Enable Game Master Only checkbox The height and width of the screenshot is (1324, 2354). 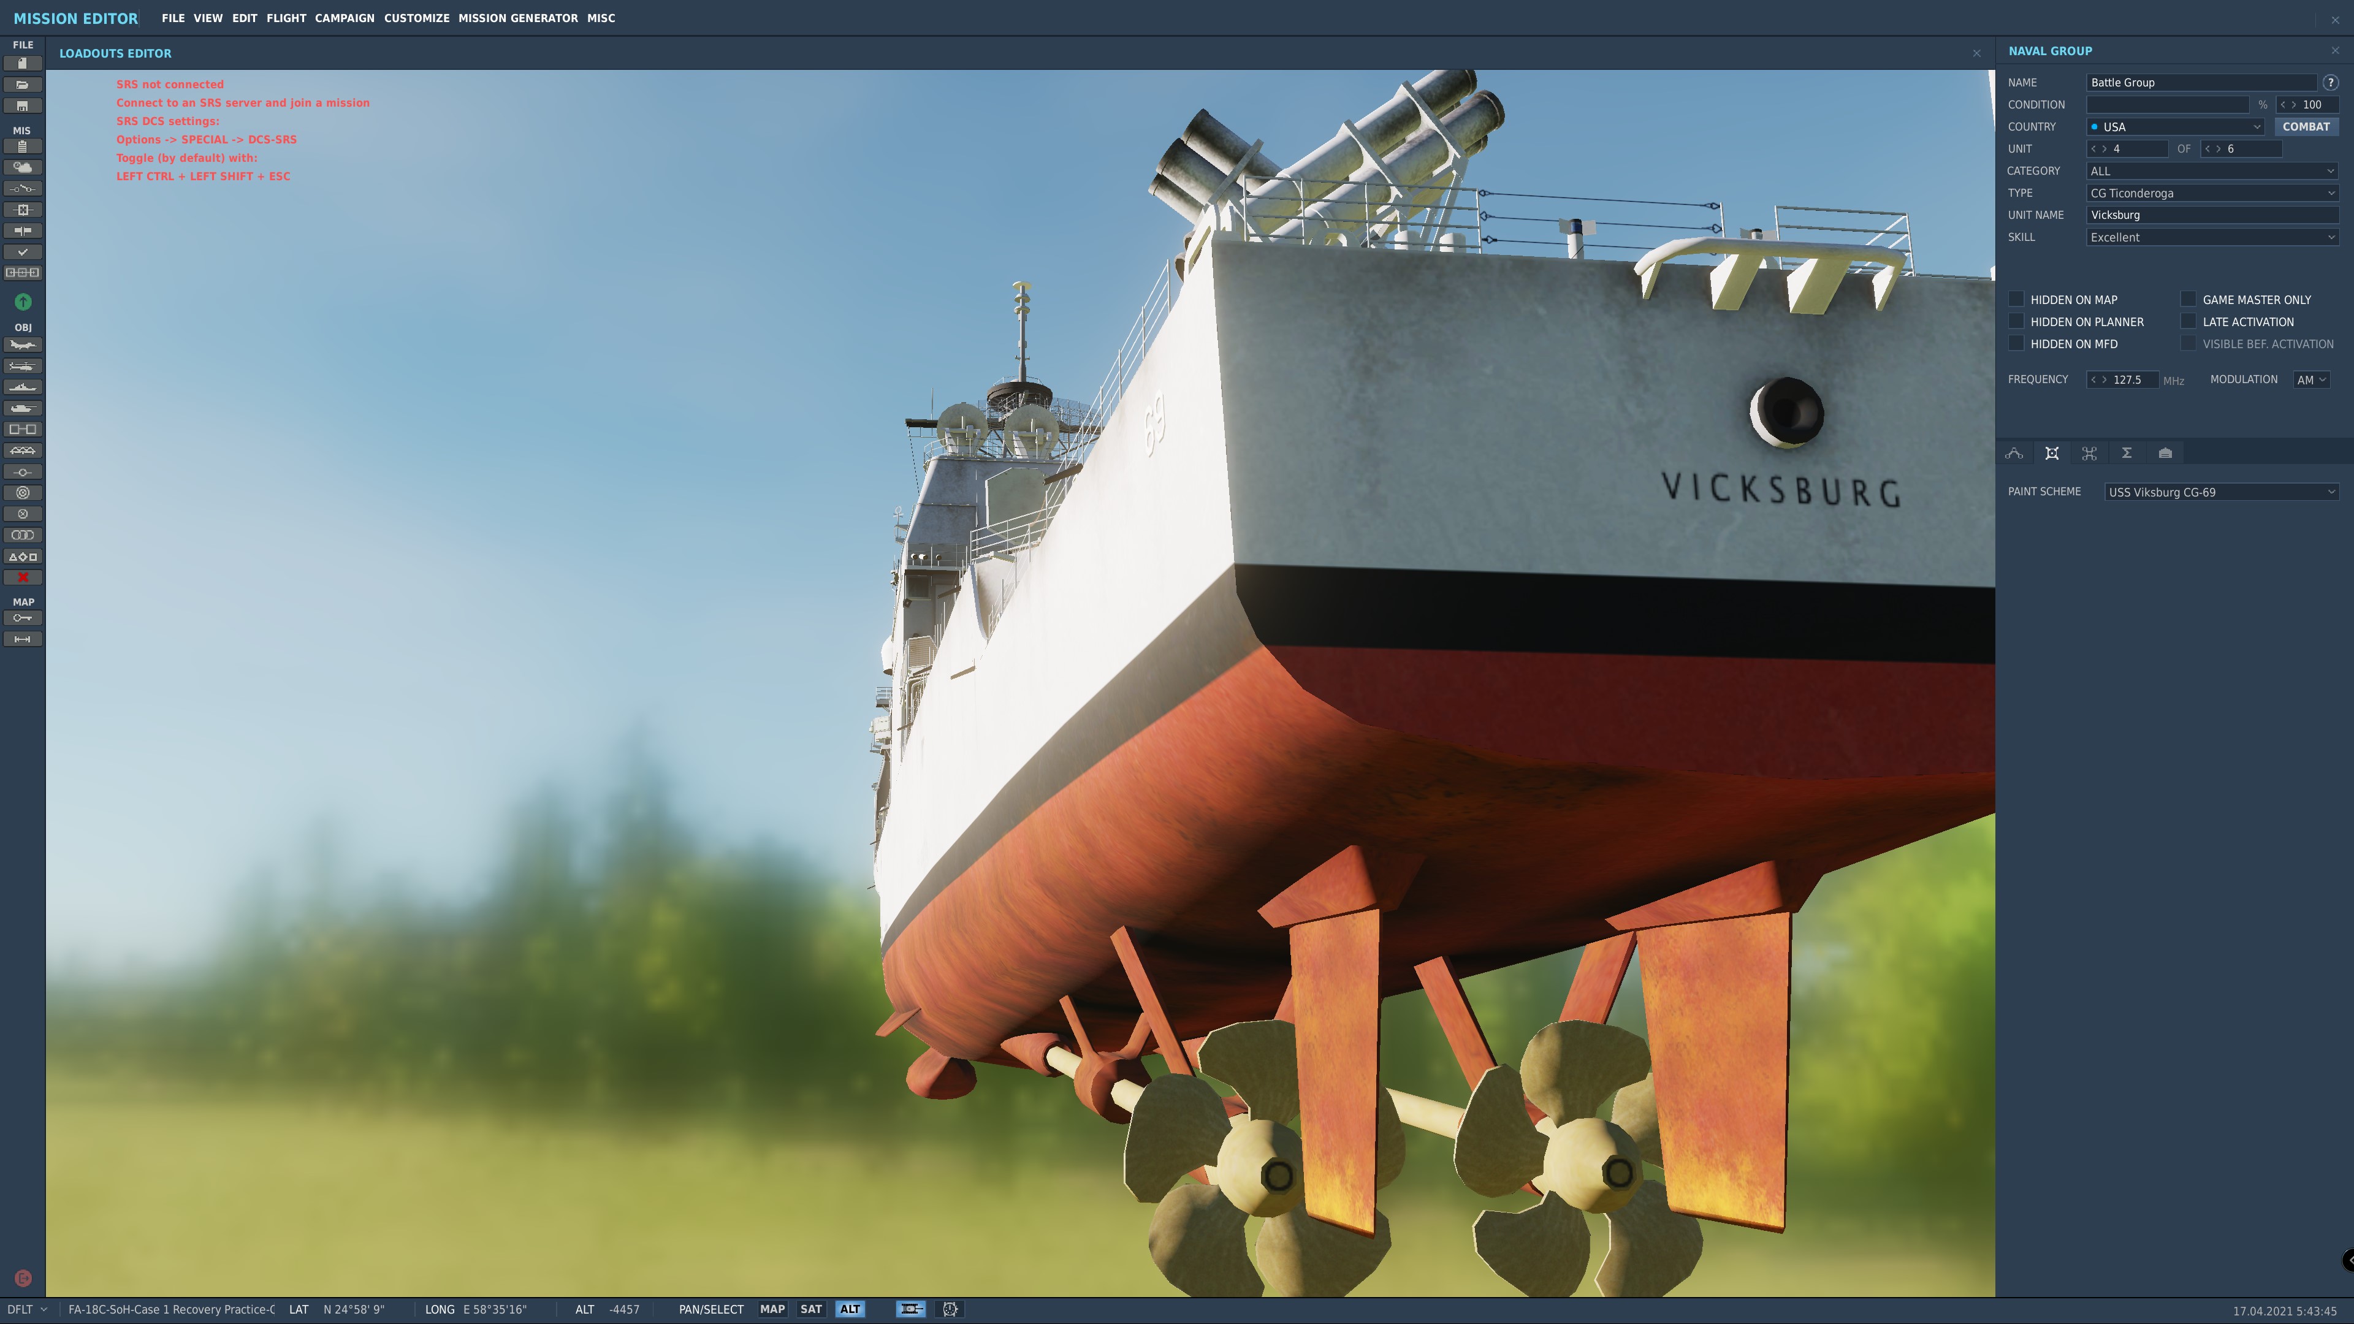tap(2188, 300)
